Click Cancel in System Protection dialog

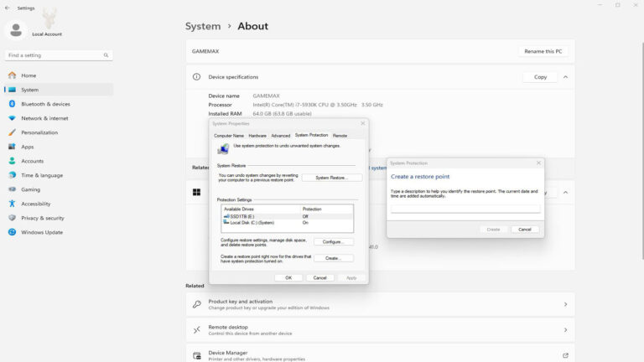pyautogui.click(x=525, y=230)
